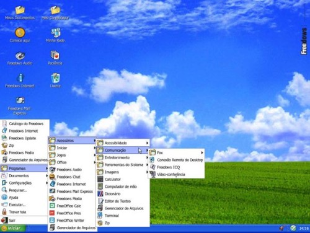Screen dimensions: 310x233
Task: Select Comunicação in Acessórios menu
Action: (123, 150)
